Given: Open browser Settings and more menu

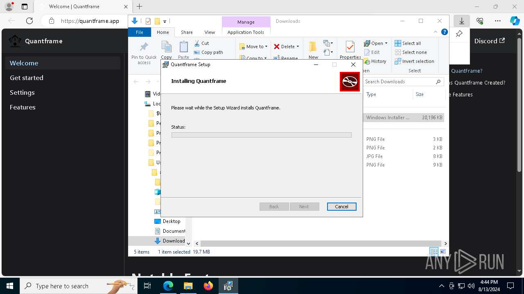Looking at the screenshot, I should coord(498,21).
